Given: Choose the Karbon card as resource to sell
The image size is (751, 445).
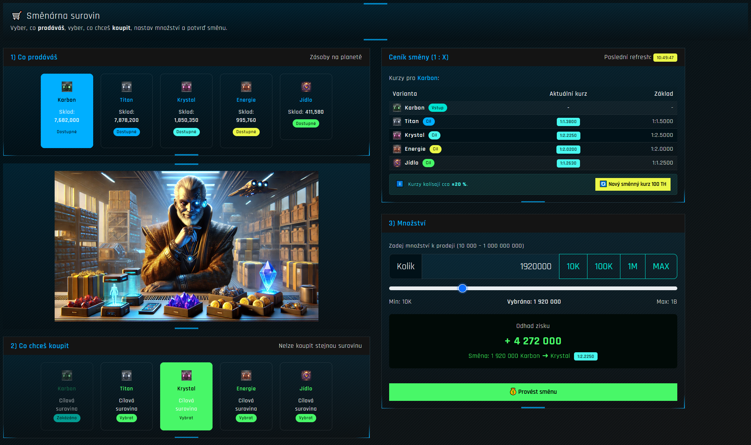Looking at the screenshot, I should [x=67, y=111].
